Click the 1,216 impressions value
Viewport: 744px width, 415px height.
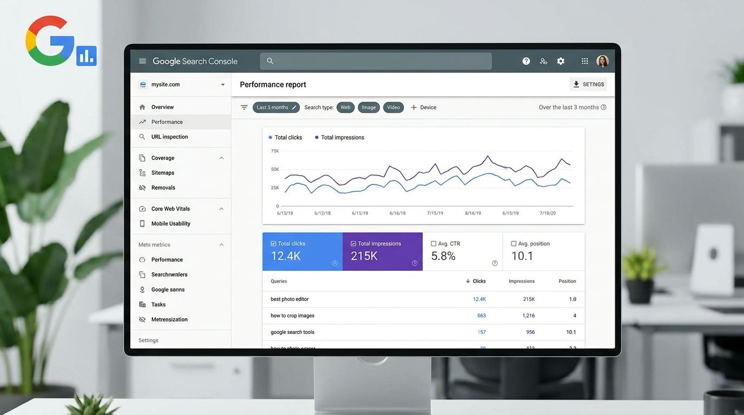click(528, 316)
